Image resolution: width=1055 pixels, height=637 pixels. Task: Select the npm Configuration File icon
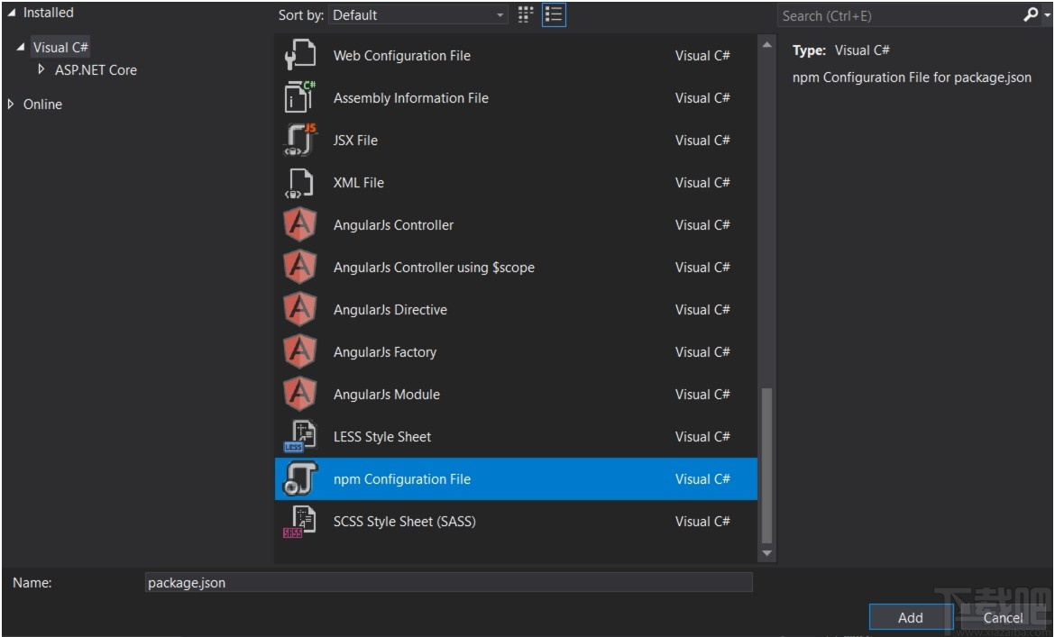click(x=298, y=478)
